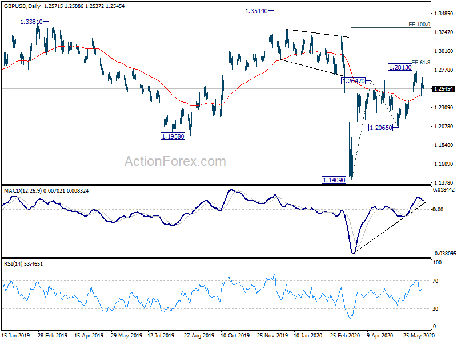Click the GBPUSD,Daily chart title
The image size is (457, 342).
pyautogui.click(x=22, y=6)
